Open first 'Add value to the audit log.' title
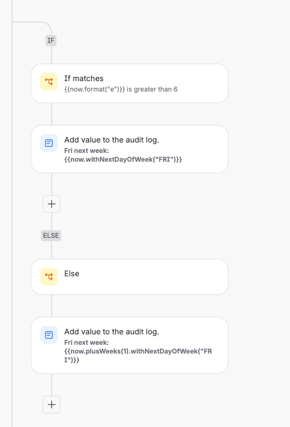Image resolution: width=290 pixels, height=427 pixels. coord(111,140)
